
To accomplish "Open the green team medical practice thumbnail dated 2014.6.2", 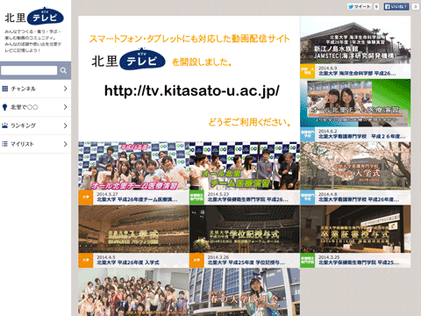I will (355, 103).
